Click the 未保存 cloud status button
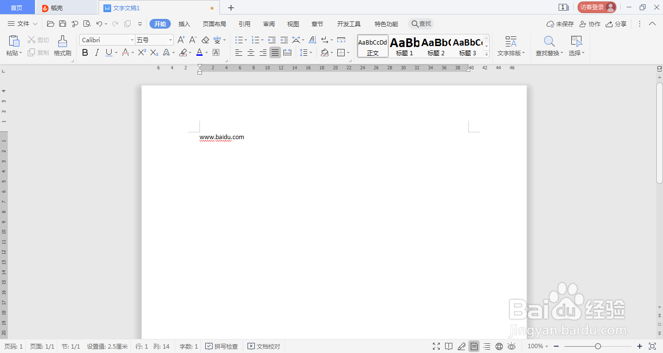This screenshot has height=353, width=663. coord(560,24)
